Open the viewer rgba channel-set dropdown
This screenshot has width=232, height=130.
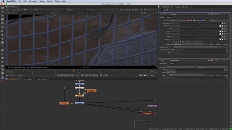[x=8, y=10]
